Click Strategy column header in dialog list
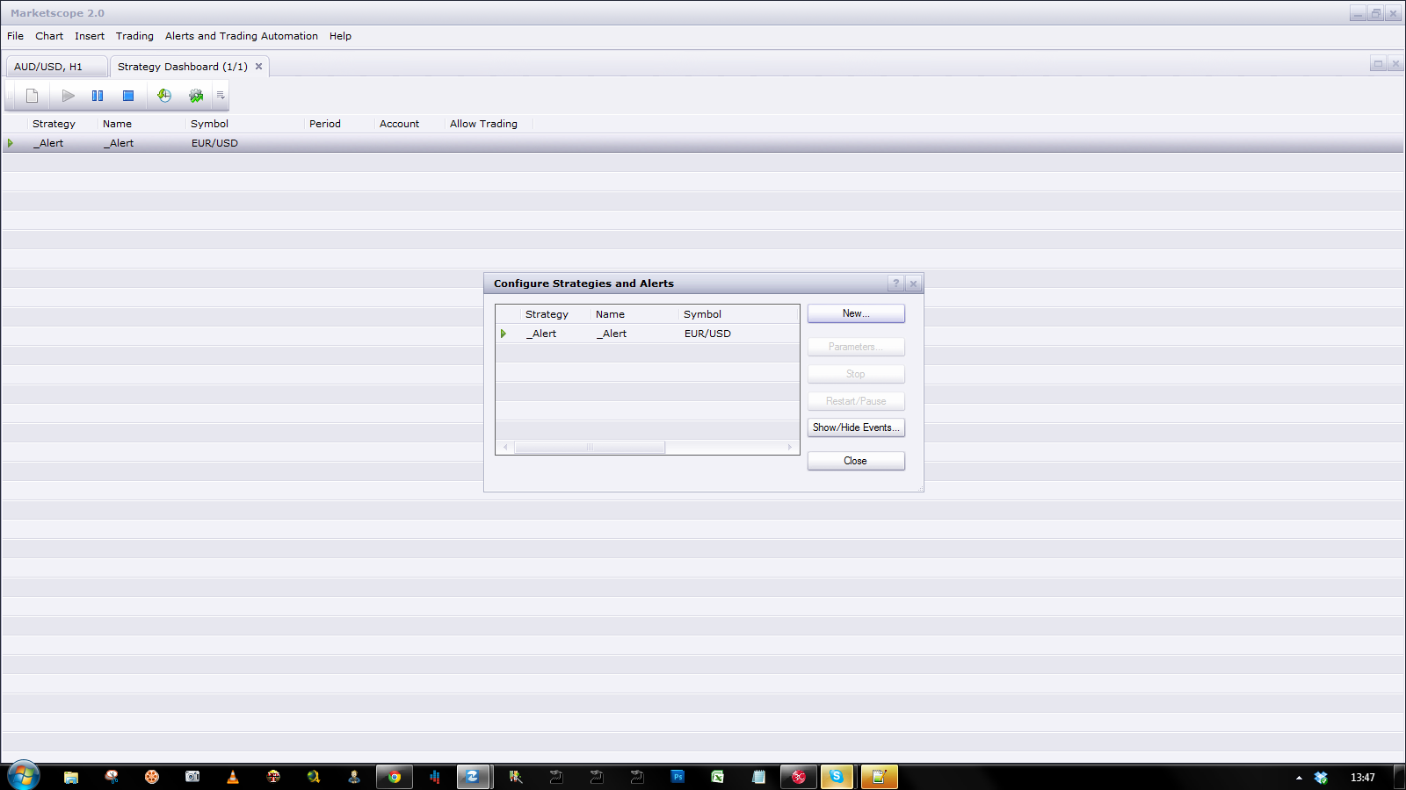Screen dimensions: 1406x790 547,314
